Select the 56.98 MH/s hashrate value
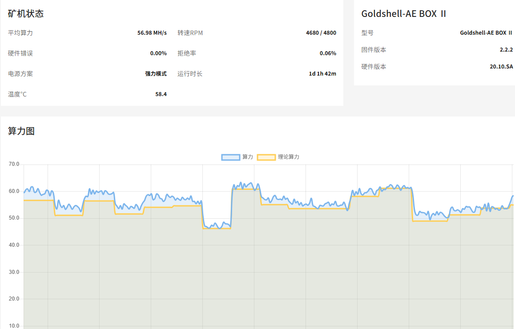This screenshot has width=515, height=329. [152, 33]
